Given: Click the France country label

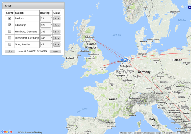Looking at the screenshot, I should tap(112, 99).
